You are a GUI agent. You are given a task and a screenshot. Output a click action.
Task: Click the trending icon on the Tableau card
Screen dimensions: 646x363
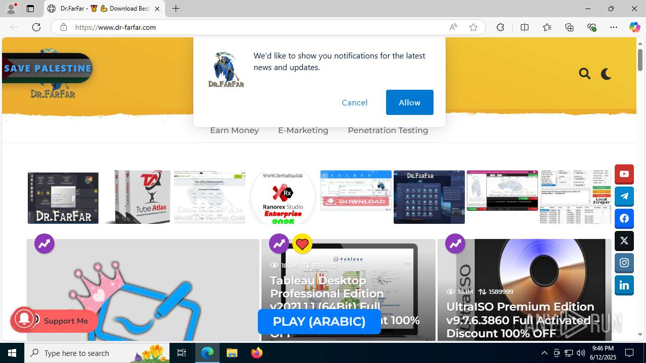click(x=279, y=244)
